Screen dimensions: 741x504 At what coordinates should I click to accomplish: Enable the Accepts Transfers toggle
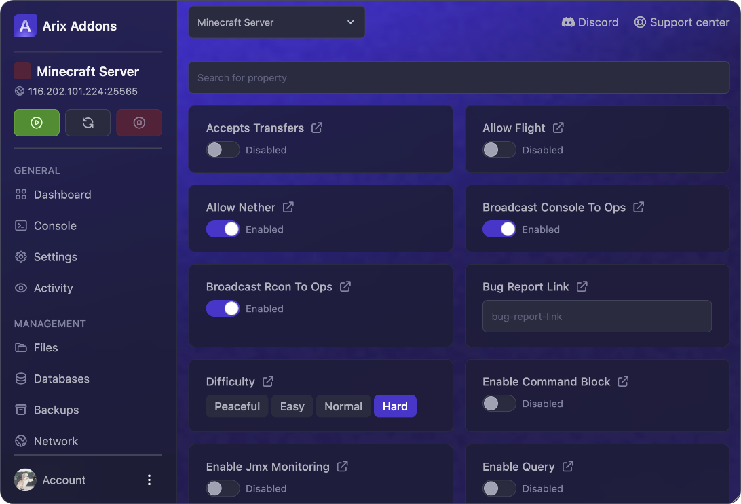click(223, 150)
